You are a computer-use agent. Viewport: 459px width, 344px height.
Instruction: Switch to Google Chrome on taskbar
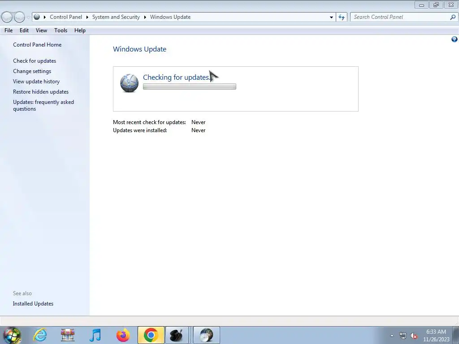pos(151,335)
